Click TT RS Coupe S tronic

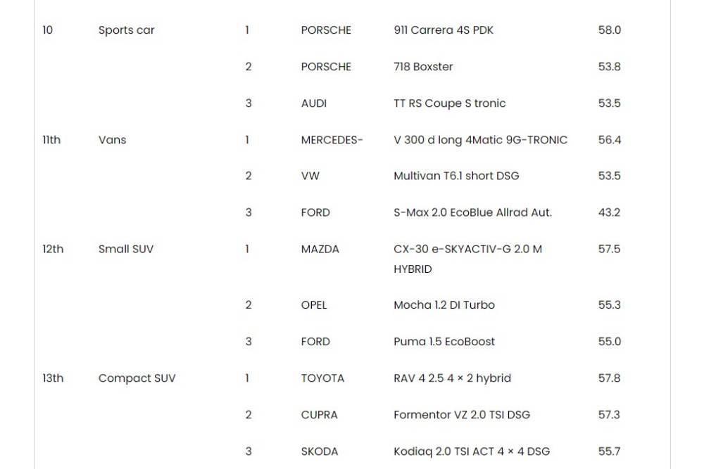tap(449, 103)
